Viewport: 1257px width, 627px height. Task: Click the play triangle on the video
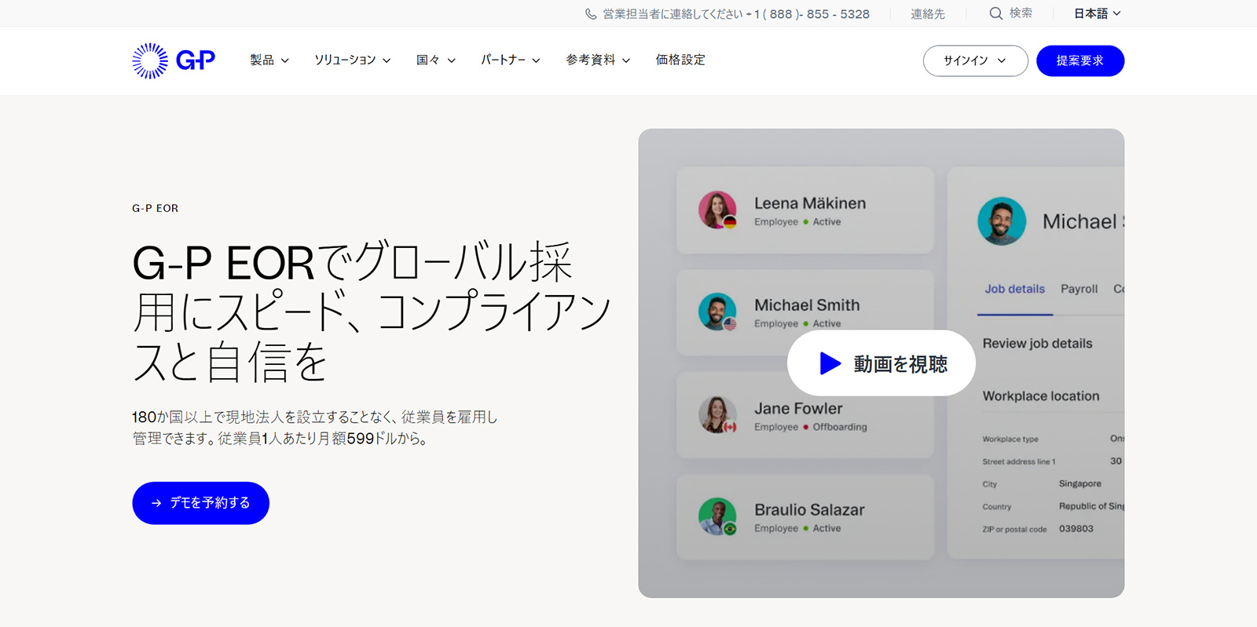(830, 363)
